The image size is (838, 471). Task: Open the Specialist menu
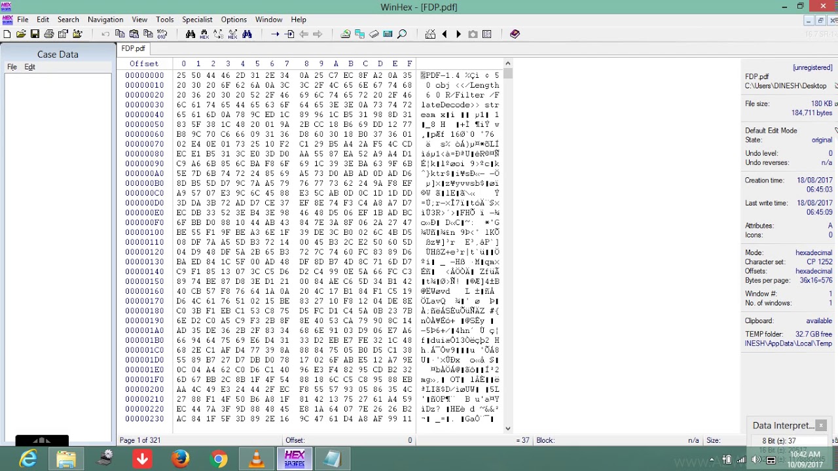pos(197,20)
